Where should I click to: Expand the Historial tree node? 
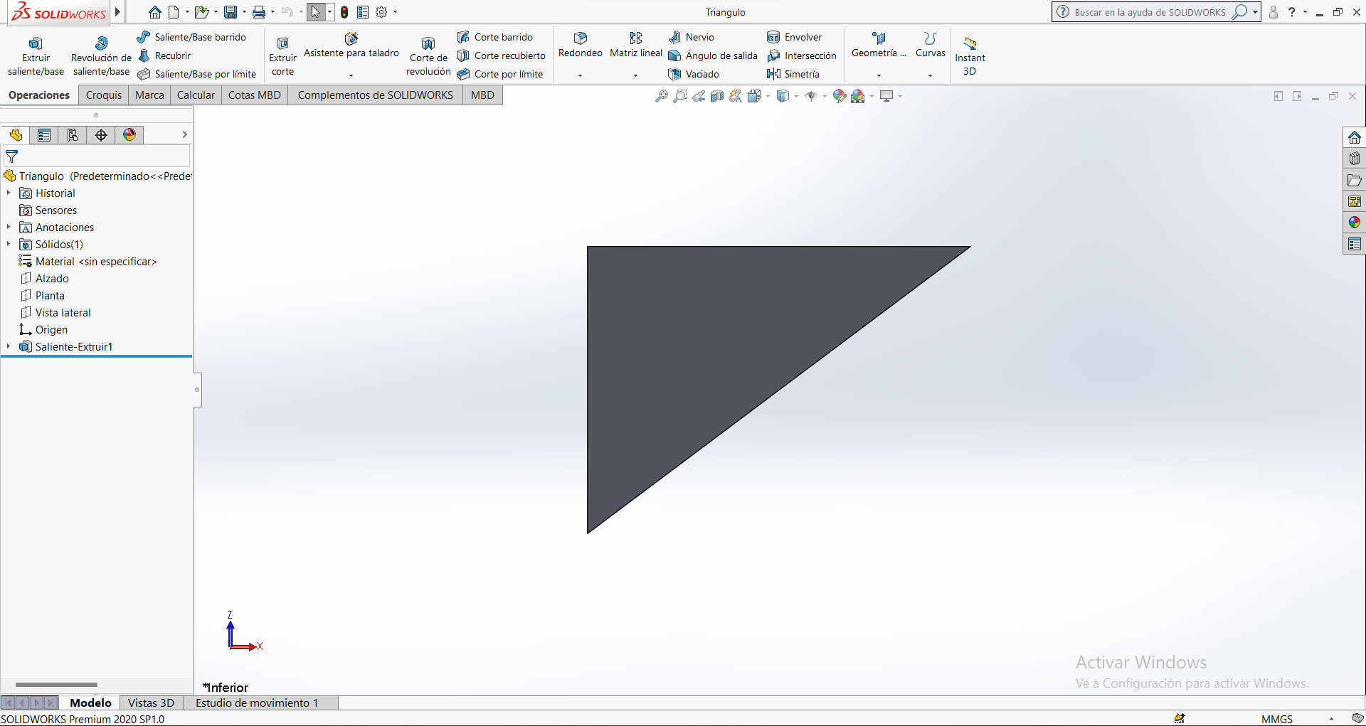click(9, 193)
